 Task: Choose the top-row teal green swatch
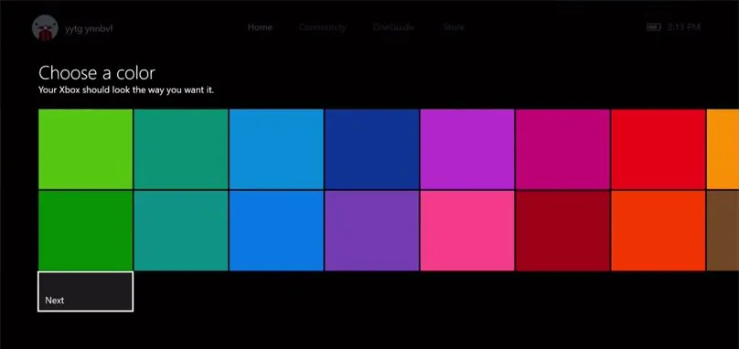(x=181, y=149)
